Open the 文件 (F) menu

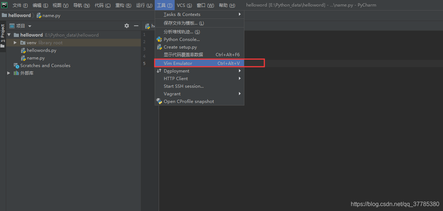[x=20, y=5]
